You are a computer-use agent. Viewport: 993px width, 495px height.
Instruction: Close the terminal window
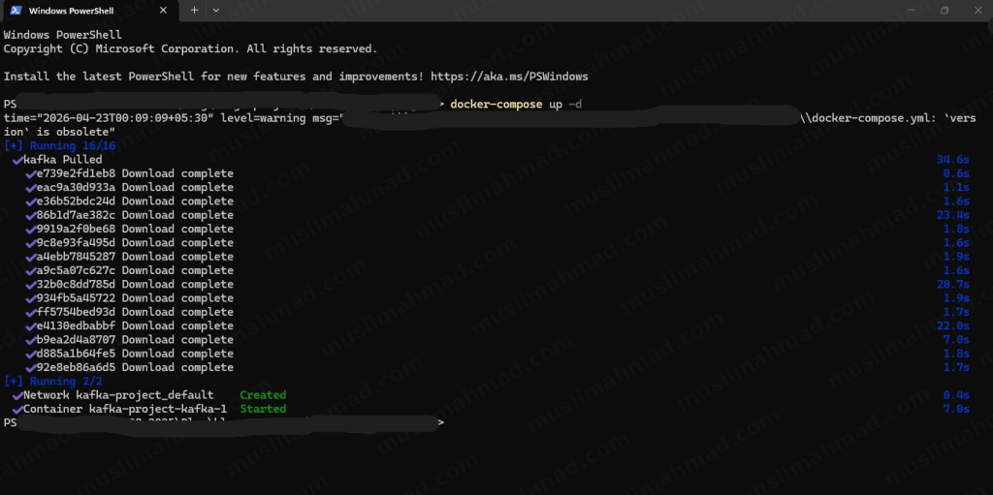pos(977,10)
